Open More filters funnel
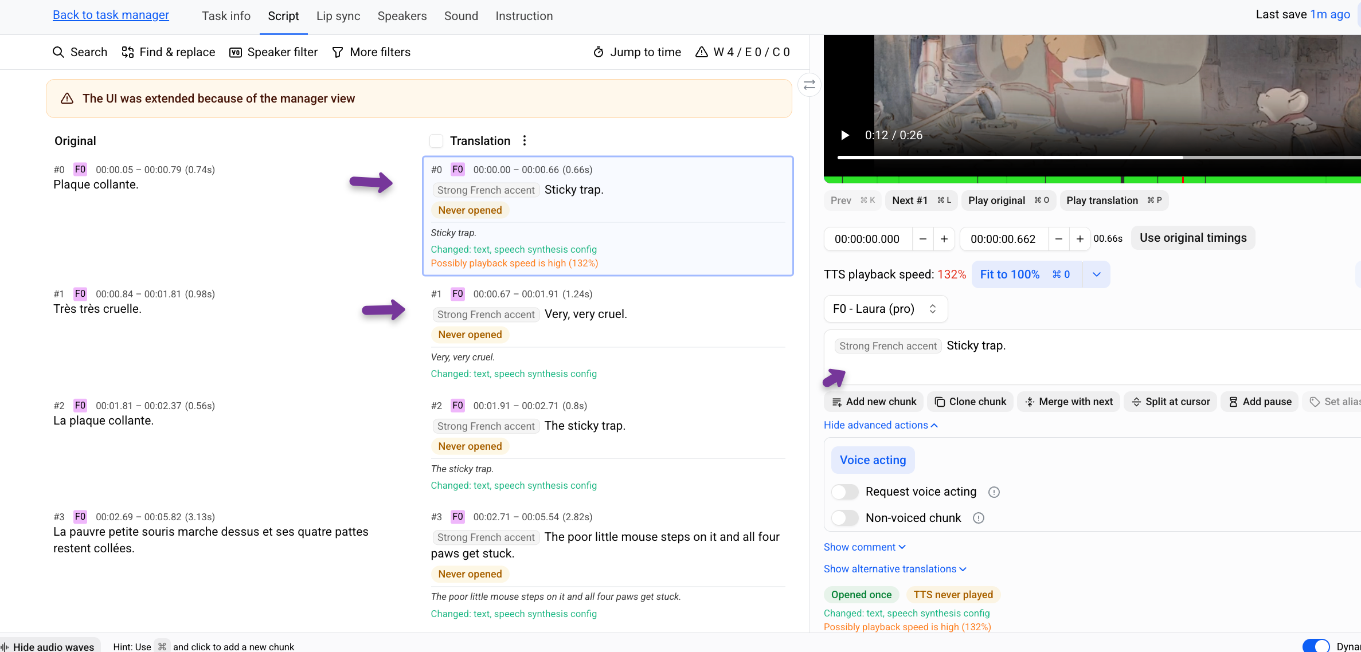This screenshot has width=1361, height=652. coord(371,52)
